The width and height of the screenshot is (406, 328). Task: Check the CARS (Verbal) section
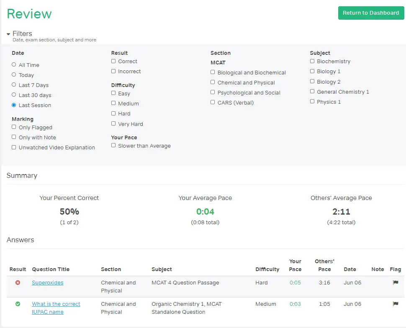213,102
